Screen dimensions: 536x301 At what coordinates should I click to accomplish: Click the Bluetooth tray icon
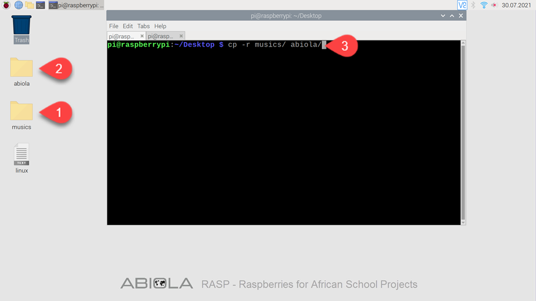coord(473,5)
